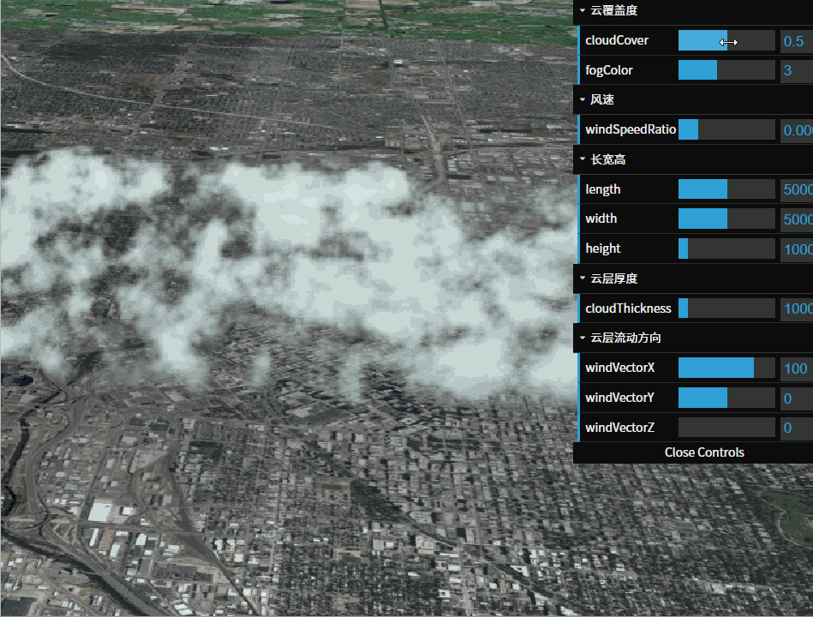This screenshot has height=617, width=813.
Task: Edit the windSpeedRatio value field
Action: coord(797,130)
